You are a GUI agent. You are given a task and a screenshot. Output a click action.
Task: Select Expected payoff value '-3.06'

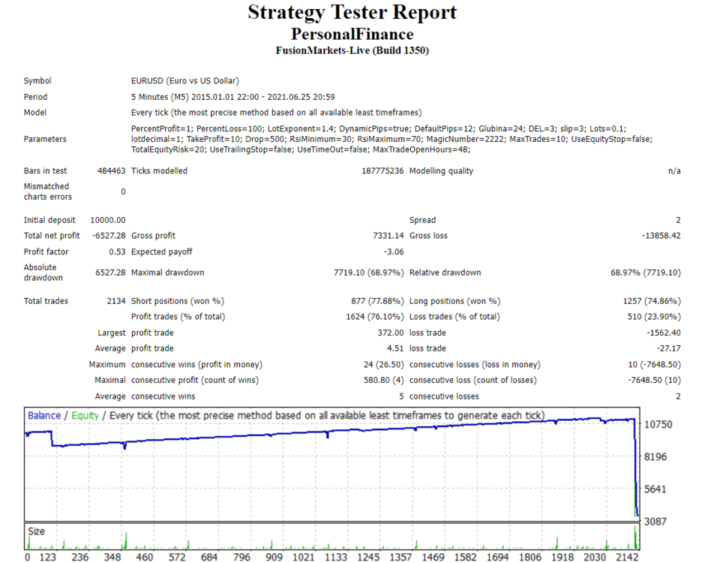point(394,252)
